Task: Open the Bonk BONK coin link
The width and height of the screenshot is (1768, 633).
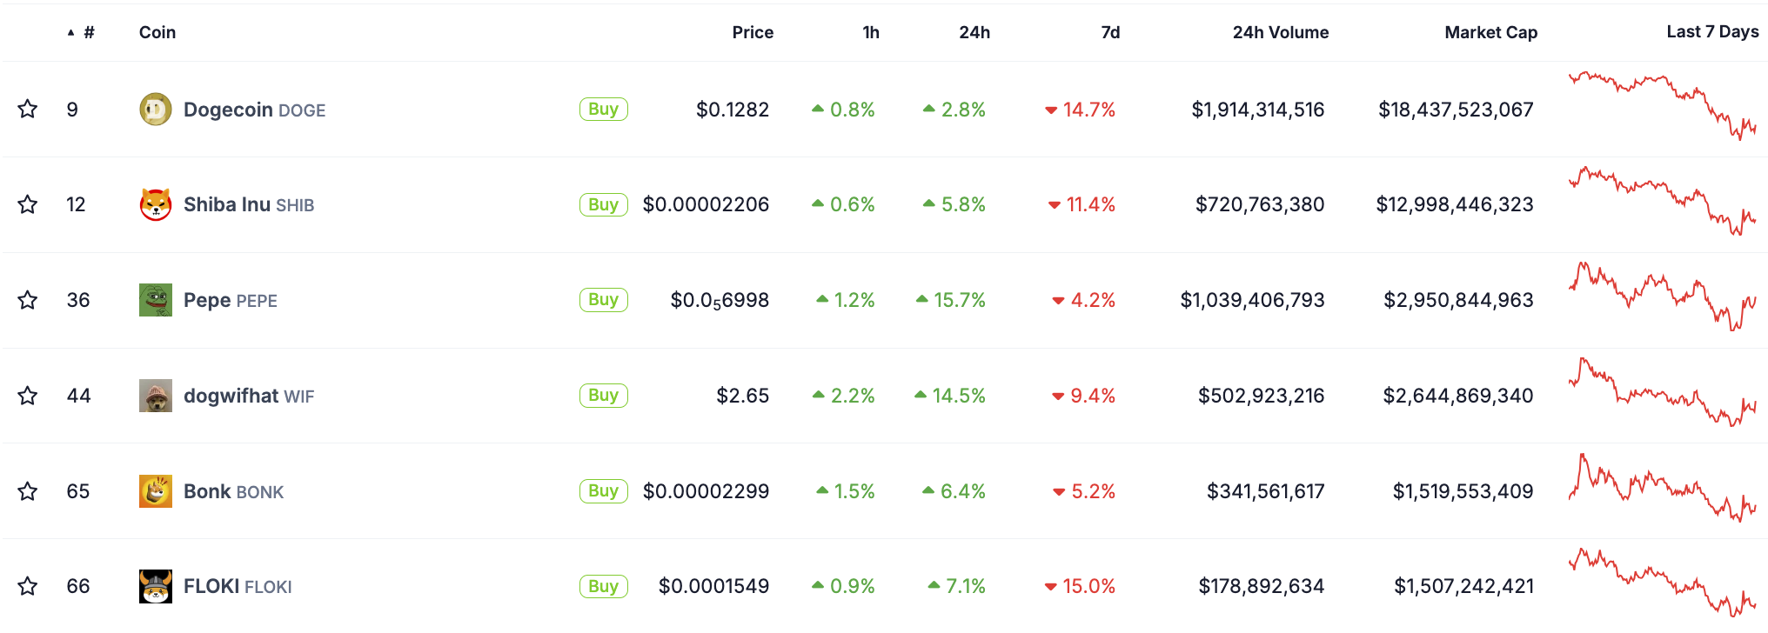Action: [233, 491]
